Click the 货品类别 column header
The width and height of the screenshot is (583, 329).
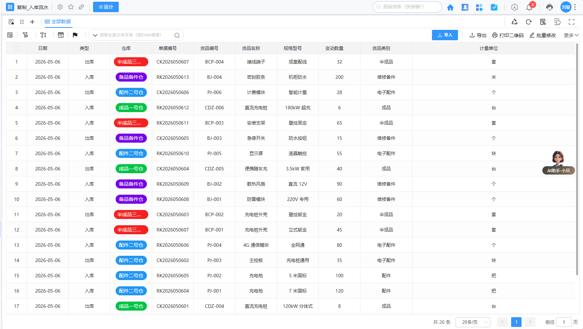point(381,48)
